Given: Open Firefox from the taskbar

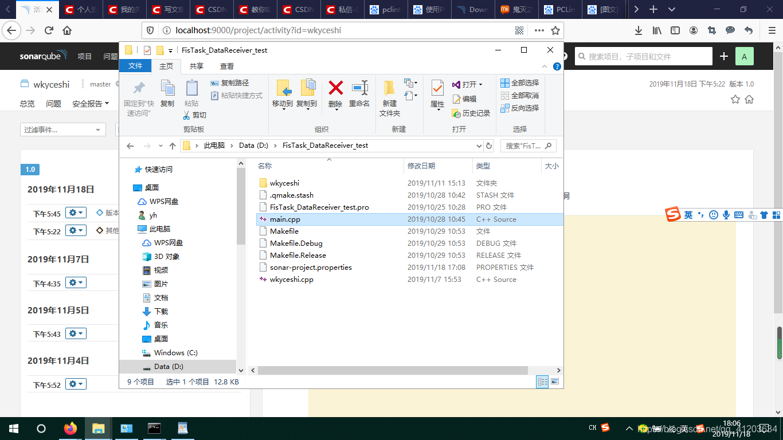Looking at the screenshot, I should pos(71,428).
